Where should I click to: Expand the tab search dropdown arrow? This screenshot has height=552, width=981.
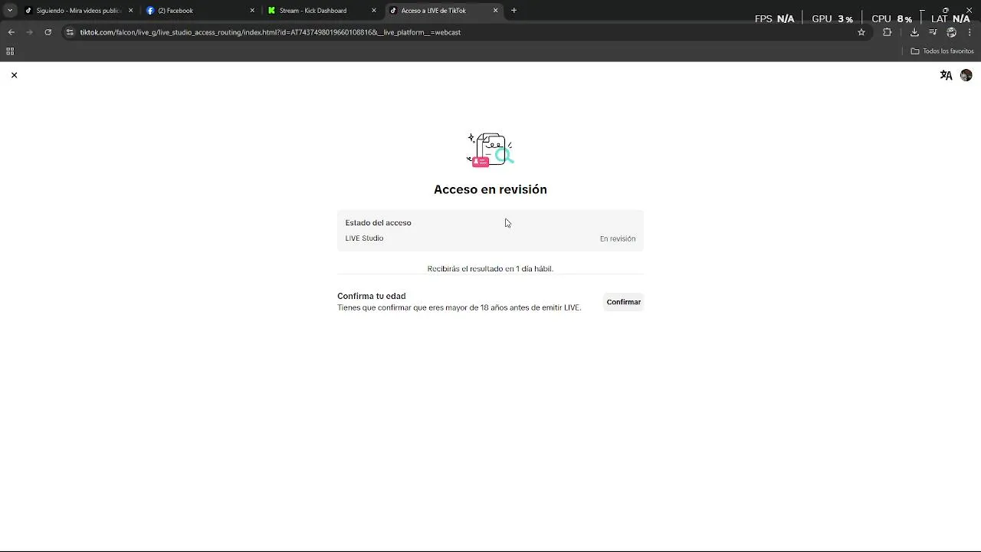pyautogui.click(x=10, y=11)
